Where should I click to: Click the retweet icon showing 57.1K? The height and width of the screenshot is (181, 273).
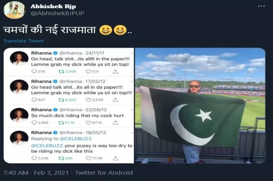[x=61, y=123]
